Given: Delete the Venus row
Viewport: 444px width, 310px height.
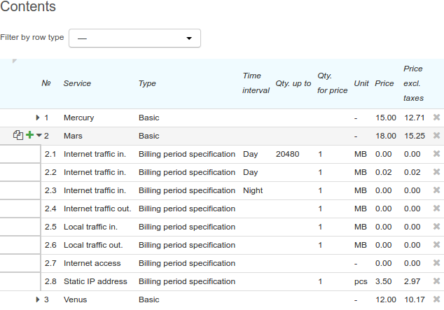Looking at the screenshot, I should tap(436, 300).
